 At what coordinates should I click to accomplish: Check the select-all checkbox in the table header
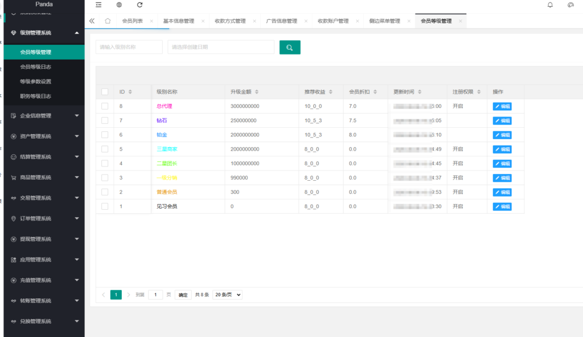pyautogui.click(x=105, y=91)
